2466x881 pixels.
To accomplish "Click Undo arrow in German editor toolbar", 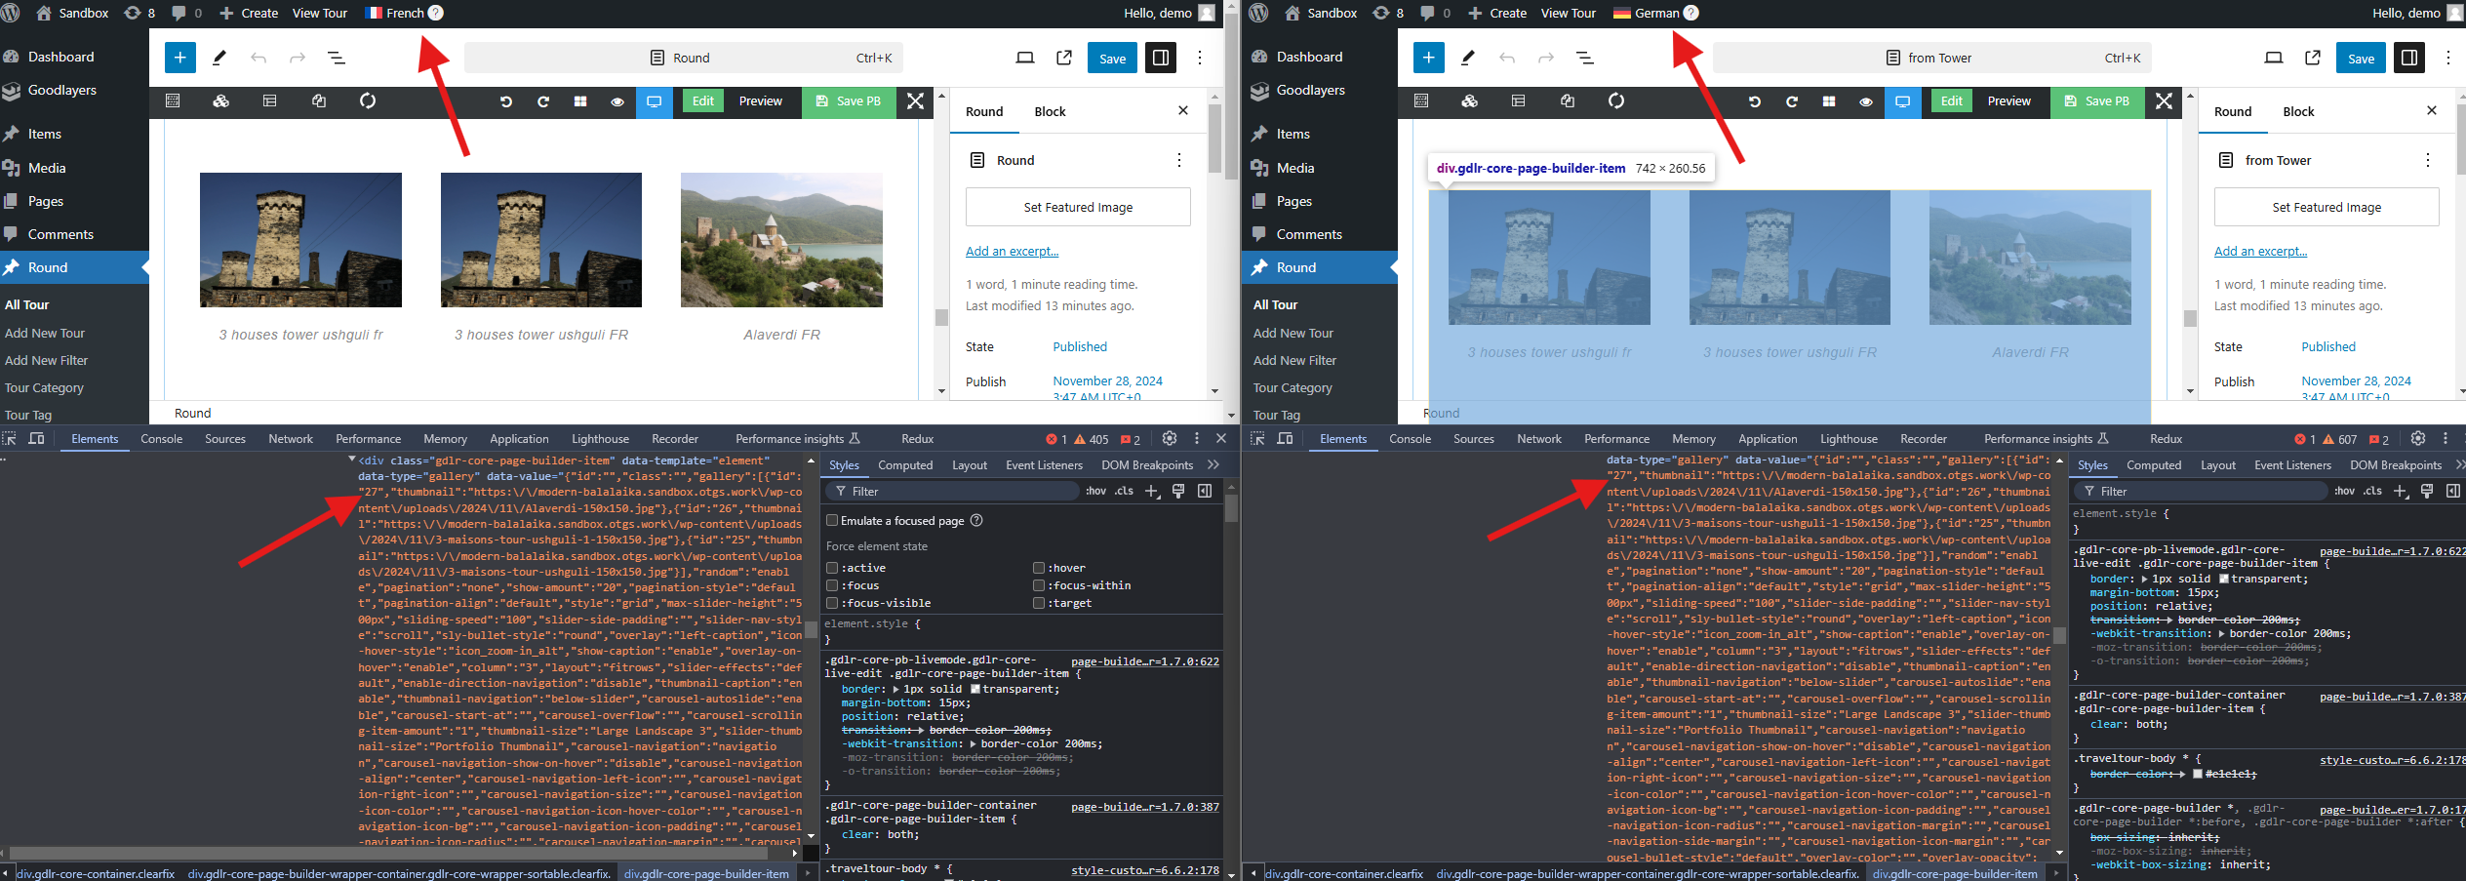I will (1507, 58).
